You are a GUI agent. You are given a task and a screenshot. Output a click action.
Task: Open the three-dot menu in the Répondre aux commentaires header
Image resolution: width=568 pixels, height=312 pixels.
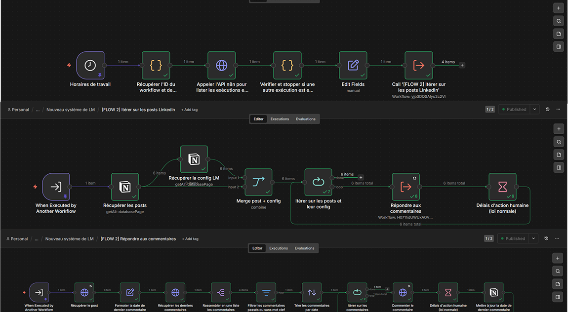[557, 238]
